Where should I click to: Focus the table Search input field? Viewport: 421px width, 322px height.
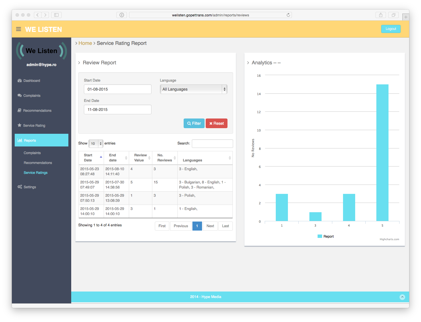coord(212,144)
